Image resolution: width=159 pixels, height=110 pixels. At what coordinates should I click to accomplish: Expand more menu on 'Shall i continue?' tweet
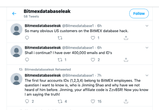coord(147,47)
